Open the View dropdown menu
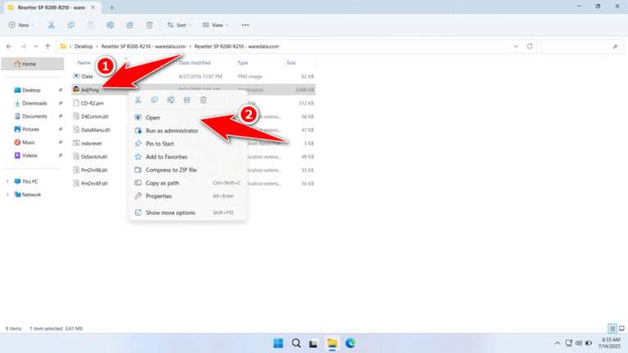Screen dimensions: 628x353 [216, 25]
